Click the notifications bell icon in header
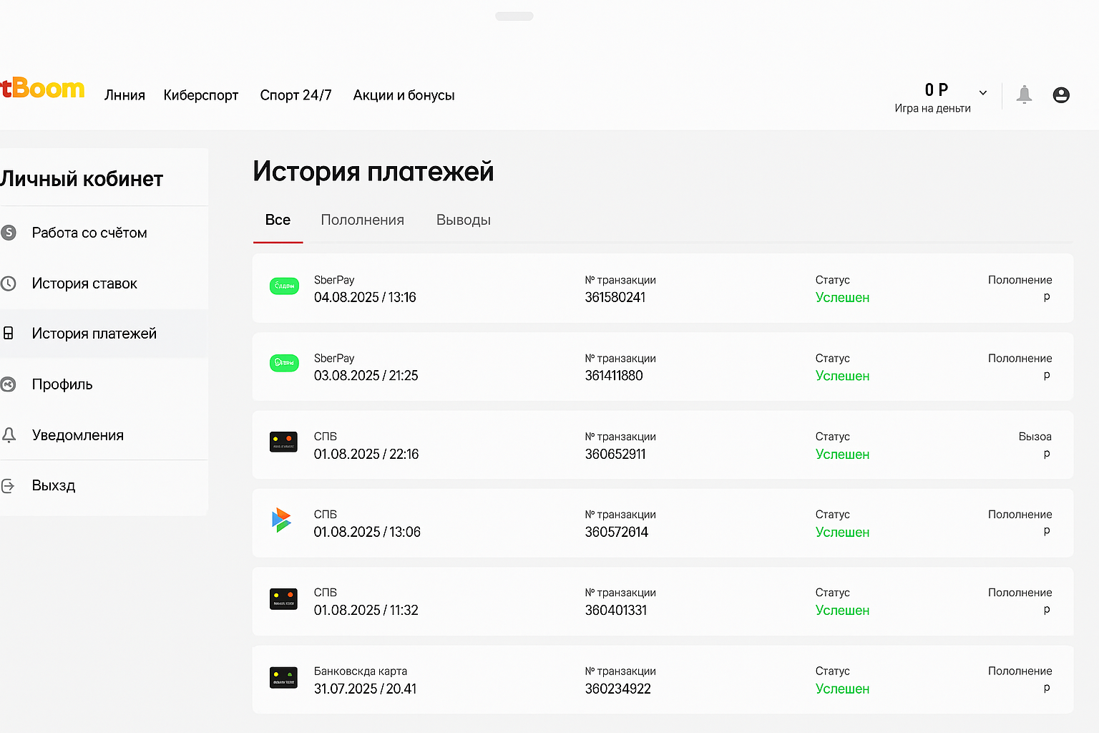Viewport: 1099px width, 733px height. [x=1024, y=94]
